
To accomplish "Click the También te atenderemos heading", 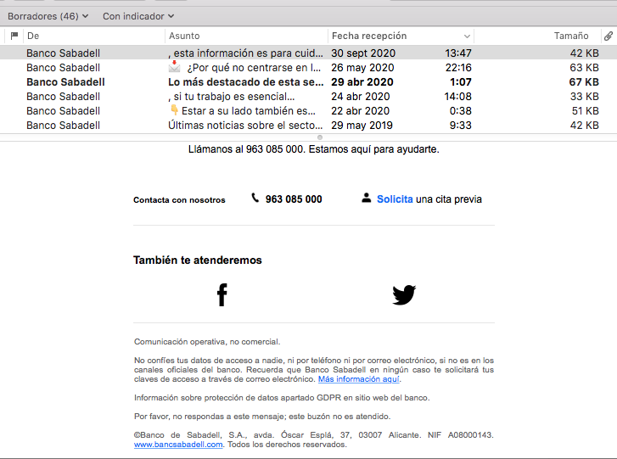I will coord(198,260).
